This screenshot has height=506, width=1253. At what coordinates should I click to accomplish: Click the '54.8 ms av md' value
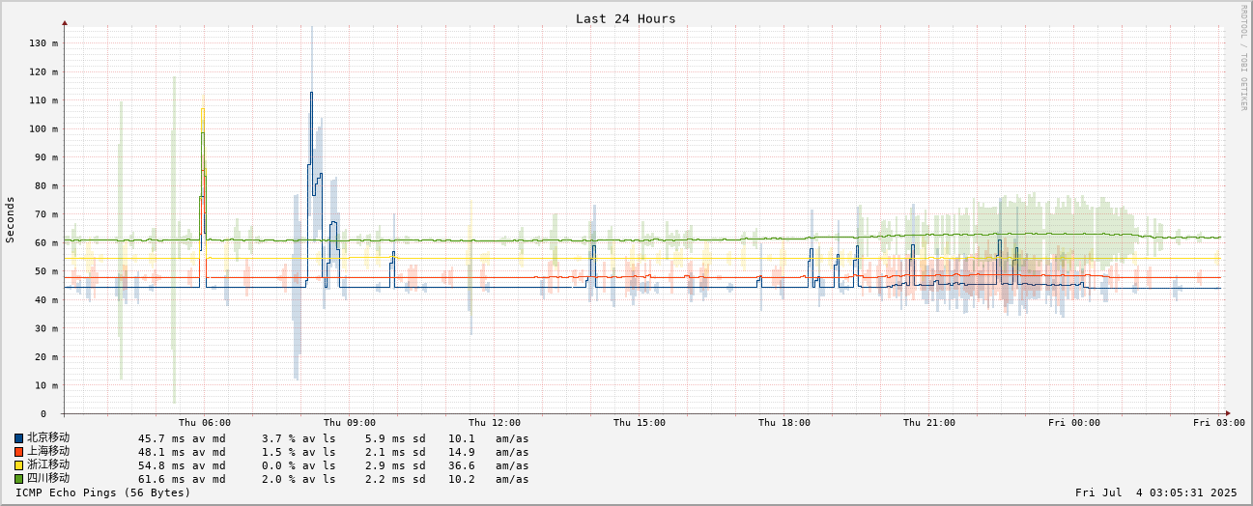[x=182, y=465]
